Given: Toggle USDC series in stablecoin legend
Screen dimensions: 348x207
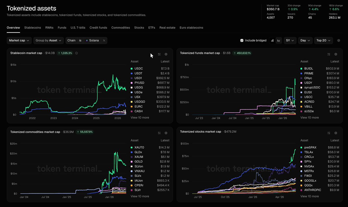Looking at the screenshot, I should point(150,69).
